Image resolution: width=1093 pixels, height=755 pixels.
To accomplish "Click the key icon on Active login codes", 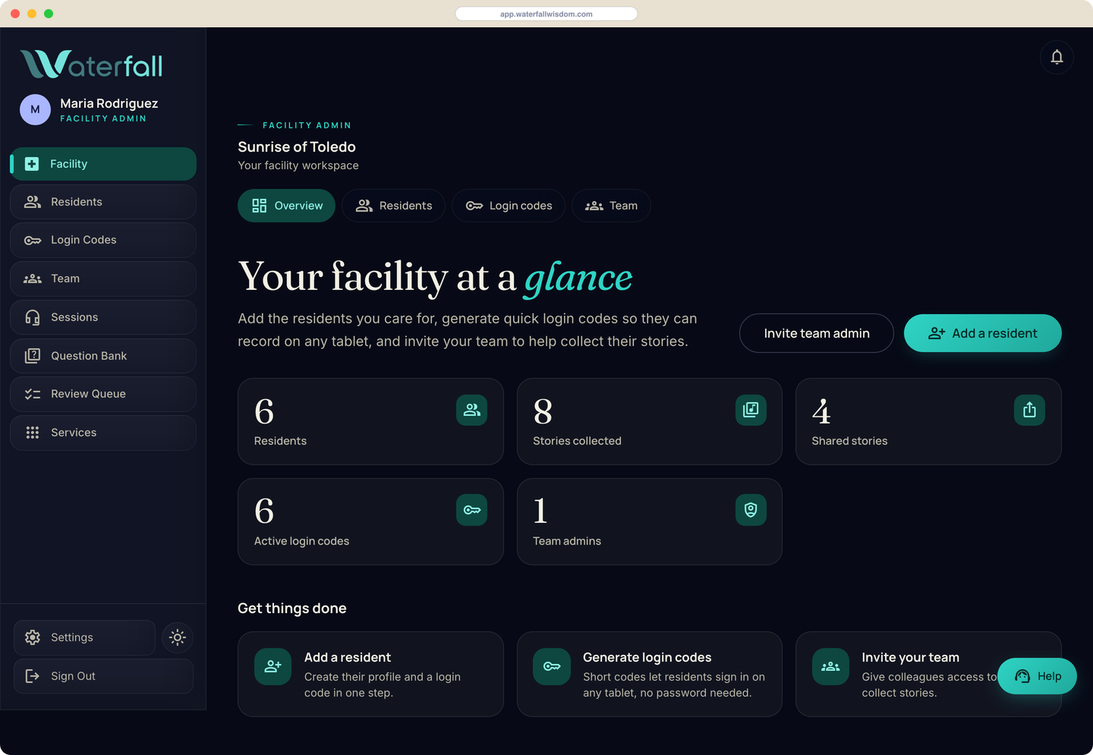I will pyautogui.click(x=472, y=510).
